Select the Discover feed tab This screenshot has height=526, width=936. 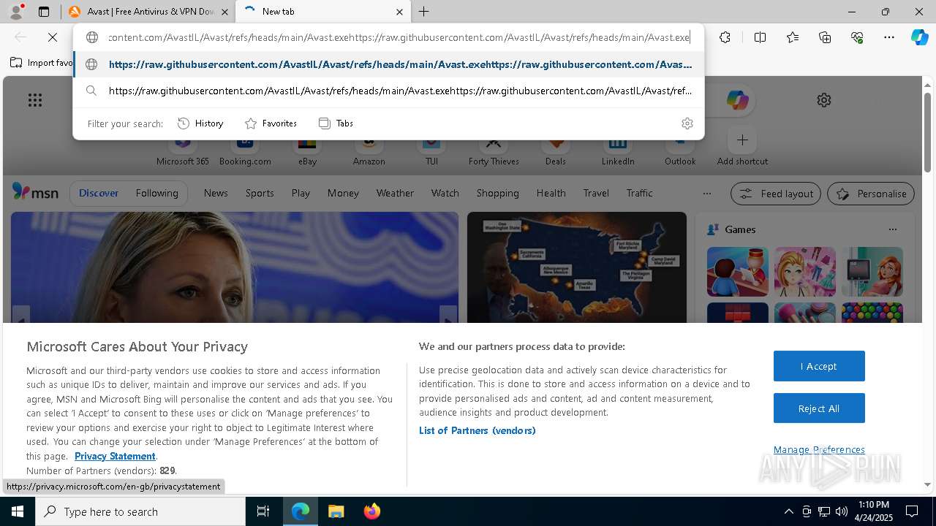coord(99,193)
